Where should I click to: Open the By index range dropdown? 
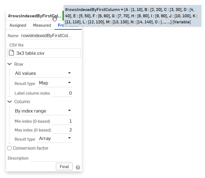[43, 111]
